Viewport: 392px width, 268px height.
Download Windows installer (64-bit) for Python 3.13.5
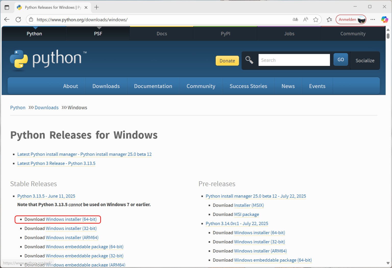point(71,219)
